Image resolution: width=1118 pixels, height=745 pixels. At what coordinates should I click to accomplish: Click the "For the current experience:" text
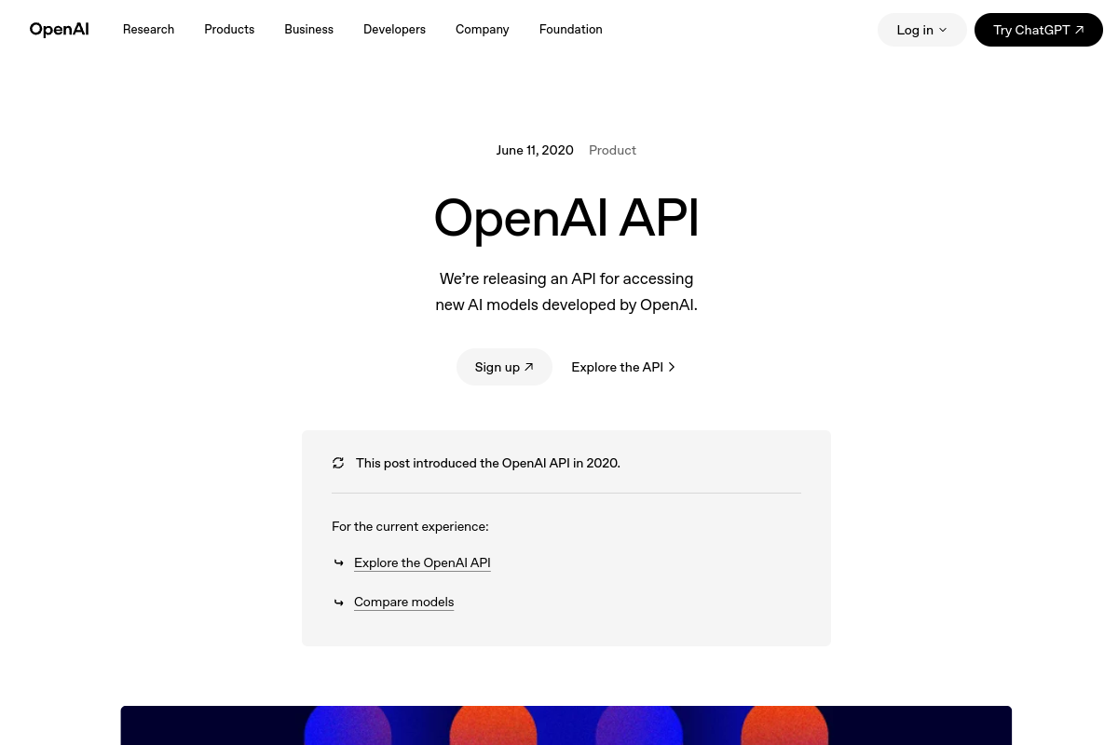[410, 526]
